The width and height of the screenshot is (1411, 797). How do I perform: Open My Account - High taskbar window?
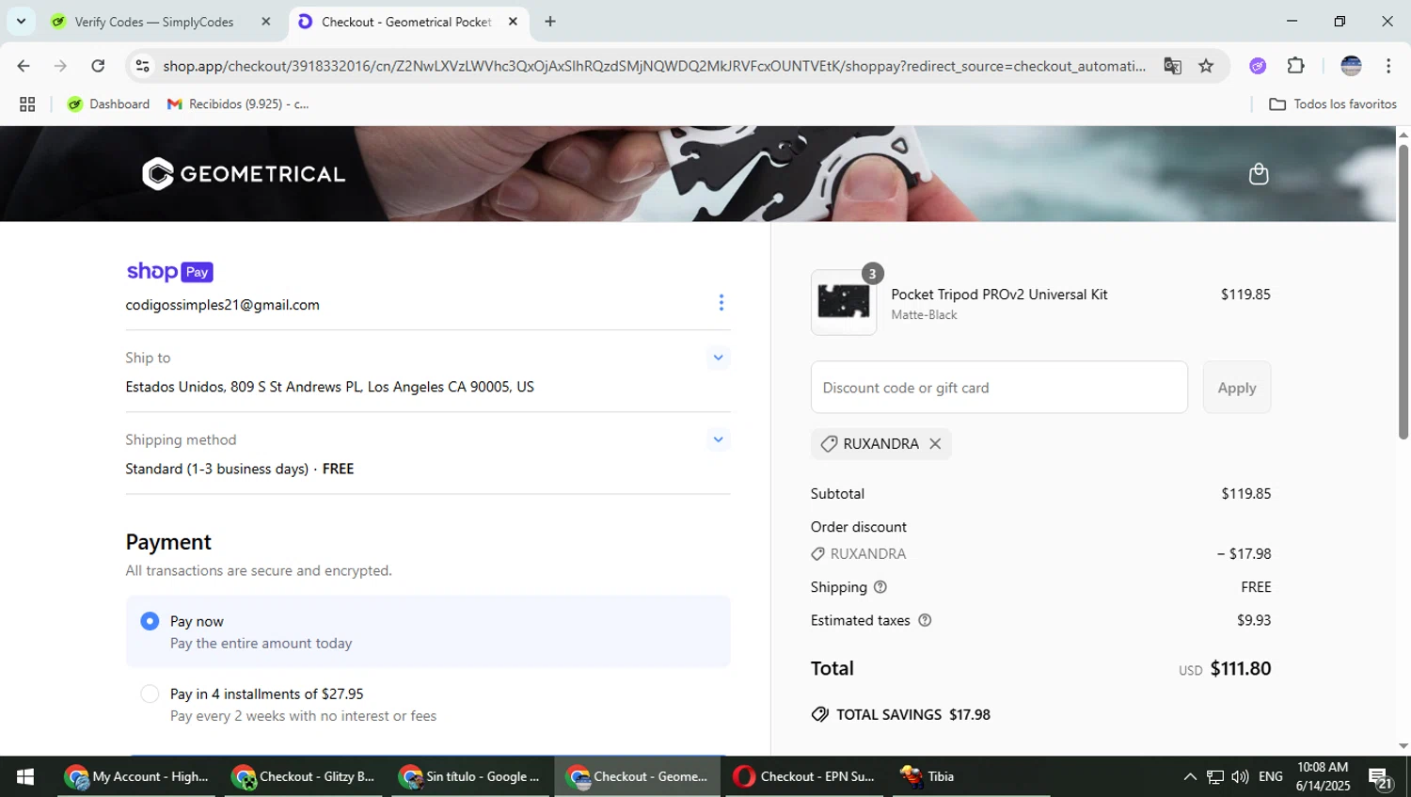[x=136, y=776]
